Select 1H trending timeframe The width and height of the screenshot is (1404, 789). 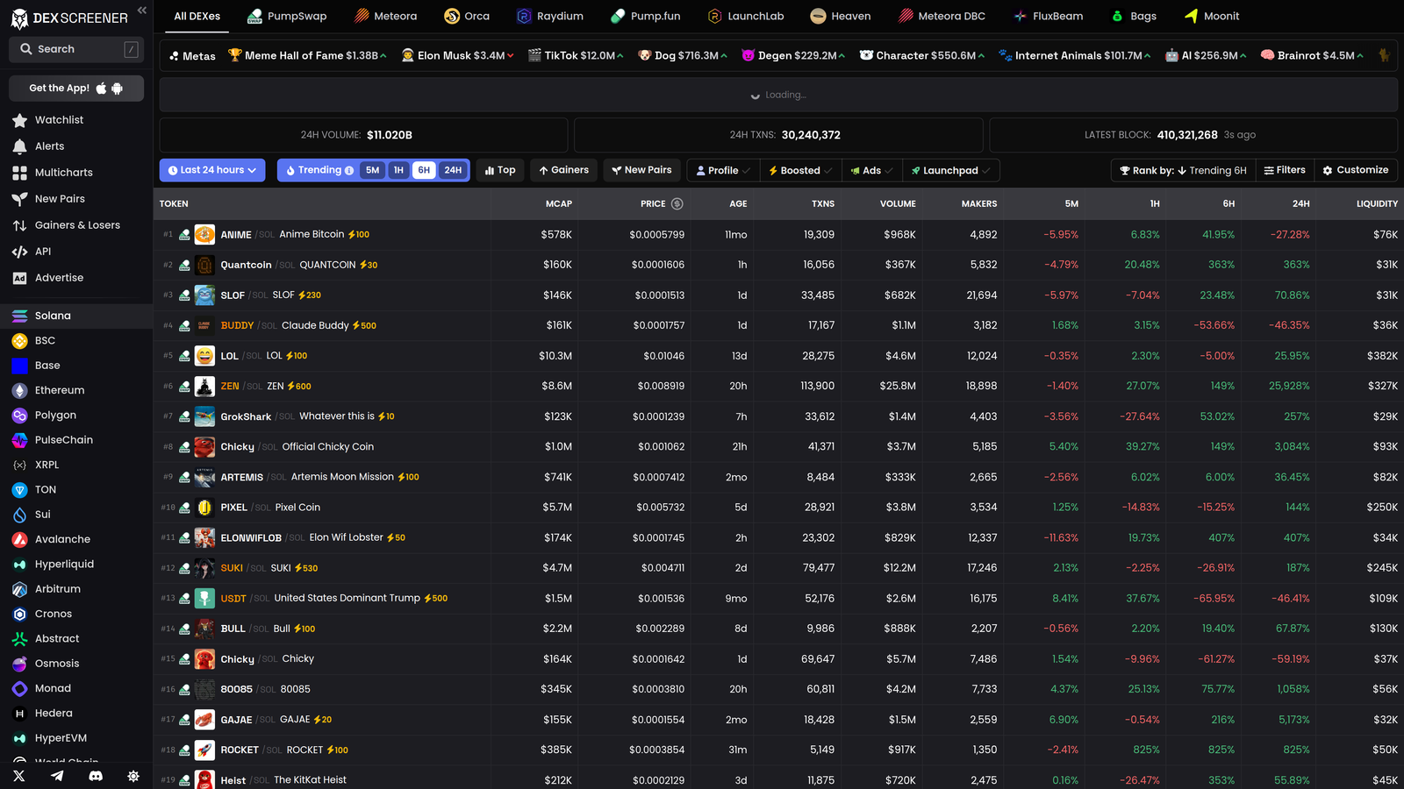pyautogui.click(x=398, y=170)
